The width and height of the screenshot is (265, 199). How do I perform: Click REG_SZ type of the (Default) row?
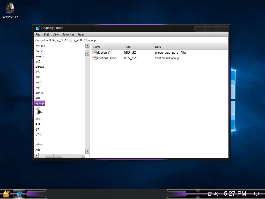(130, 53)
